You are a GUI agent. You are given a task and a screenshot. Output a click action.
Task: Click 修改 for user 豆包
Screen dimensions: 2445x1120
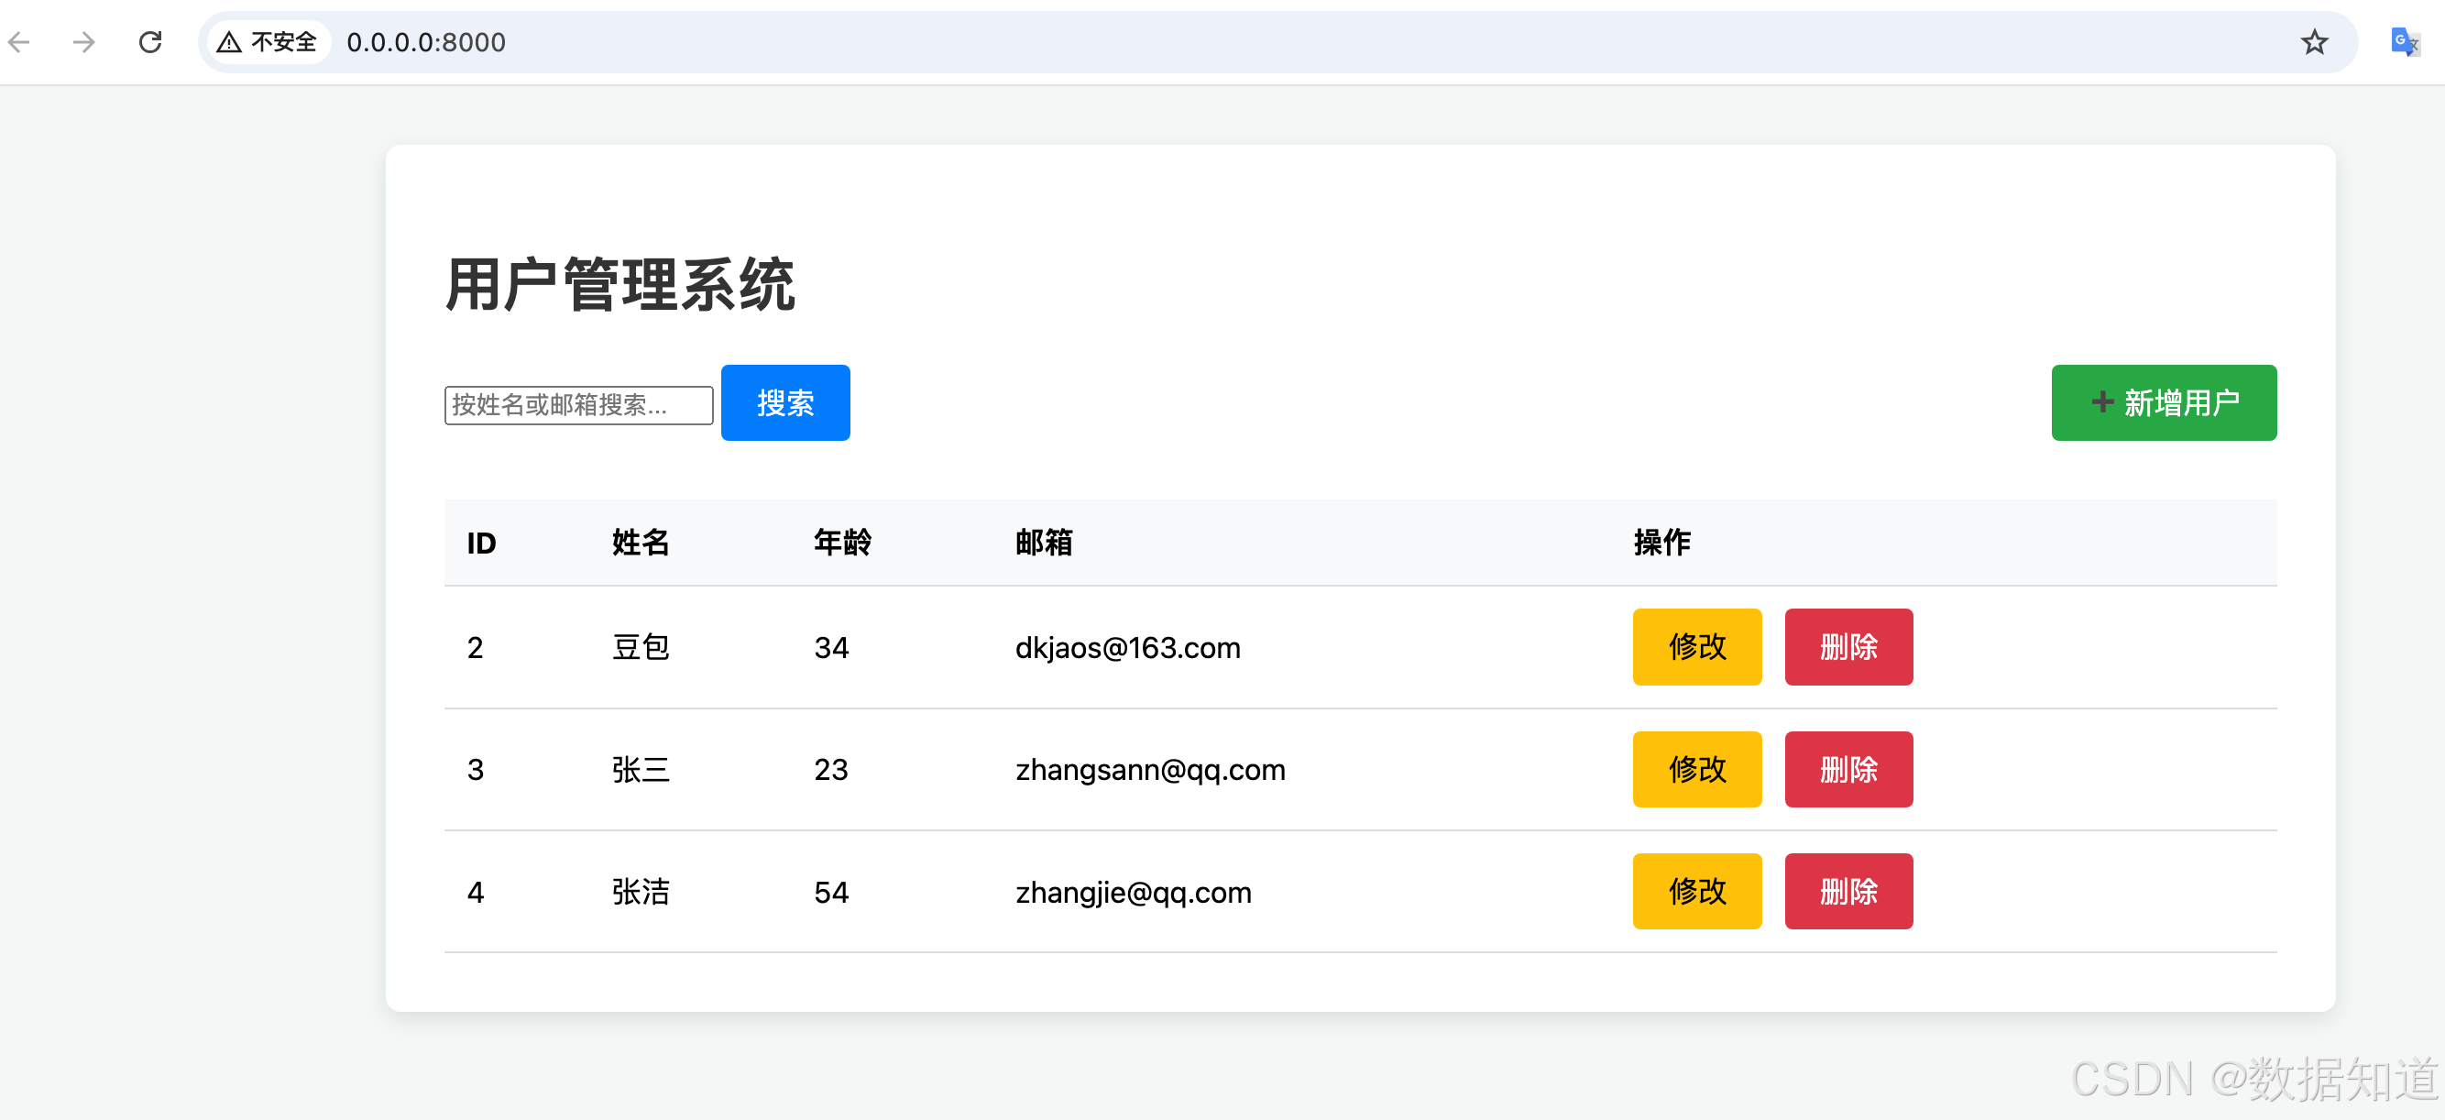(1696, 647)
